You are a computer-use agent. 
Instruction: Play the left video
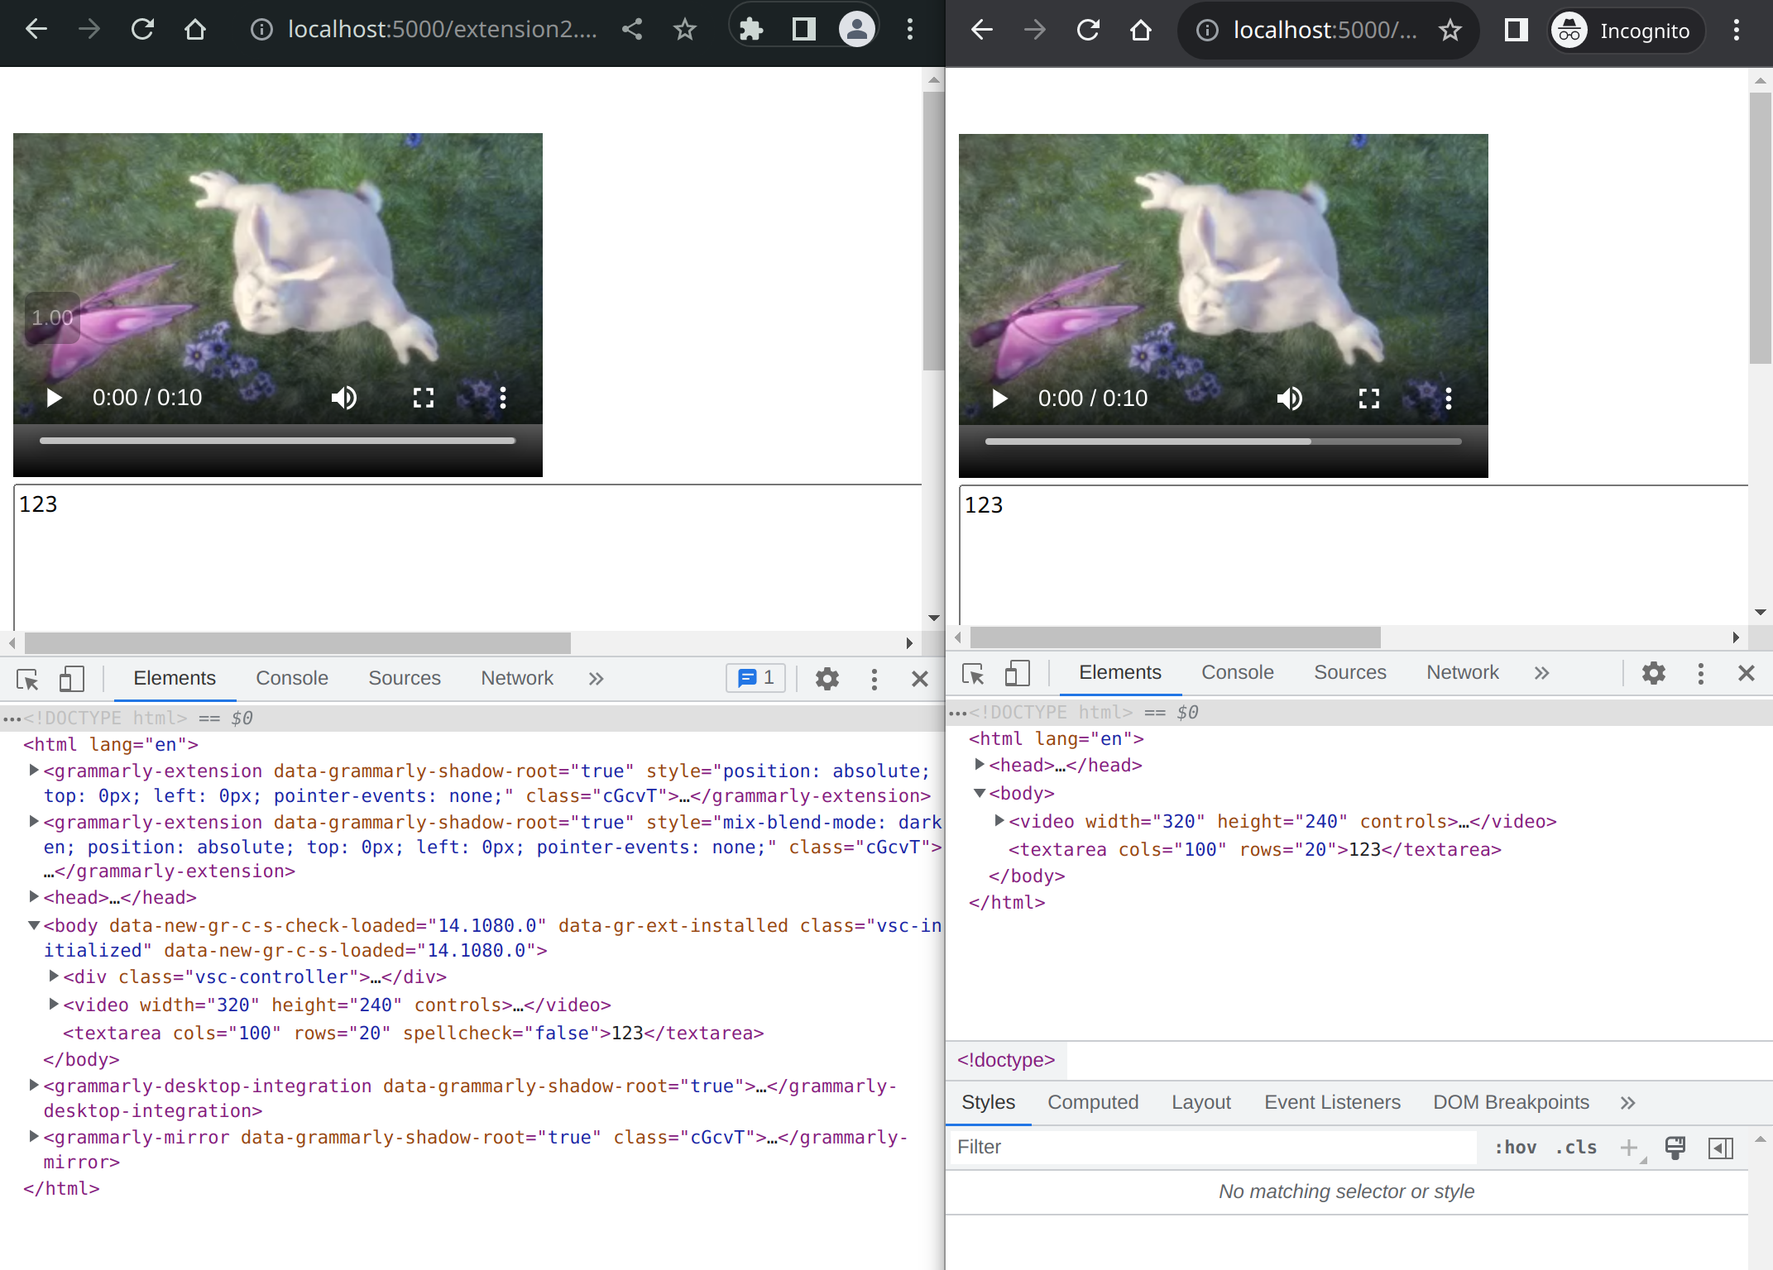[55, 398]
